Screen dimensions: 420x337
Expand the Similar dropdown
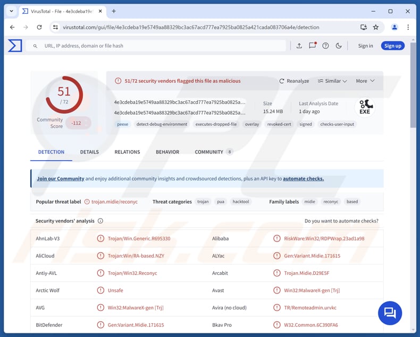332,81
